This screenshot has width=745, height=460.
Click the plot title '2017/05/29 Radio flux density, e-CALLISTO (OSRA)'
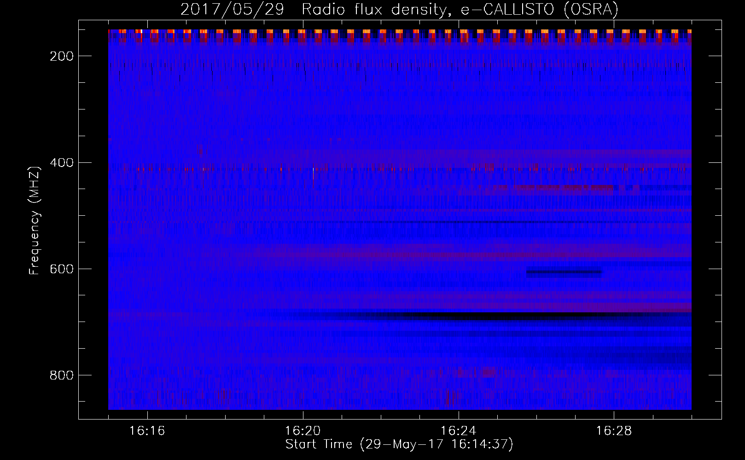[x=399, y=9]
